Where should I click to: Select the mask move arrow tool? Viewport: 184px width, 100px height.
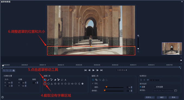pos(45,80)
